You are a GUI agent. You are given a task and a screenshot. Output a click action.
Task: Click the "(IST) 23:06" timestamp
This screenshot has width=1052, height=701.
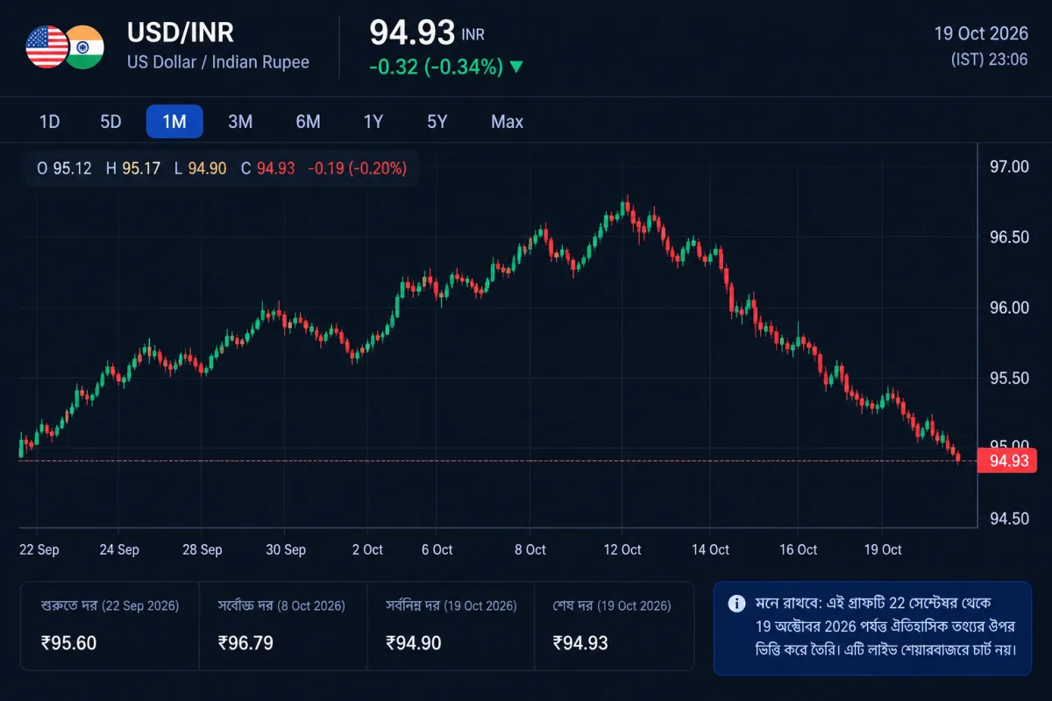tap(990, 60)
